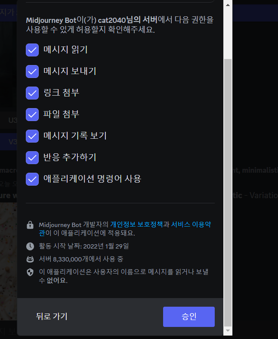Toggle the 링크 첨부 permission checkbox
Image resolution: width=278 pixels, height=339 pixels.
click(x=32, y=93)
